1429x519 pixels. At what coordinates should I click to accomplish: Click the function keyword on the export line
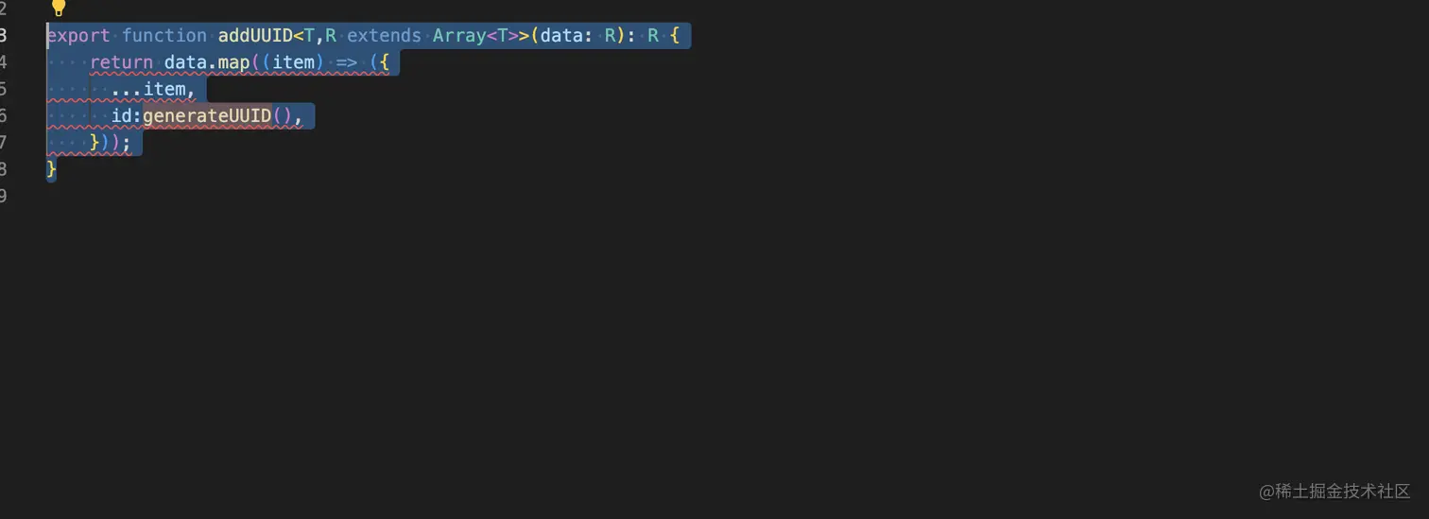click(164, 36)
